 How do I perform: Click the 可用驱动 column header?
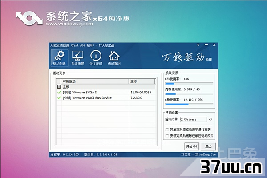(x=95, y=81)
